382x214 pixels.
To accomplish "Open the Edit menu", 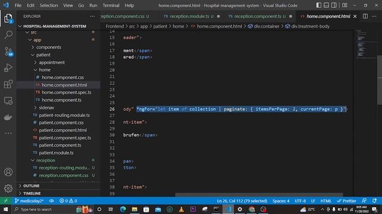I will [30, 5].
